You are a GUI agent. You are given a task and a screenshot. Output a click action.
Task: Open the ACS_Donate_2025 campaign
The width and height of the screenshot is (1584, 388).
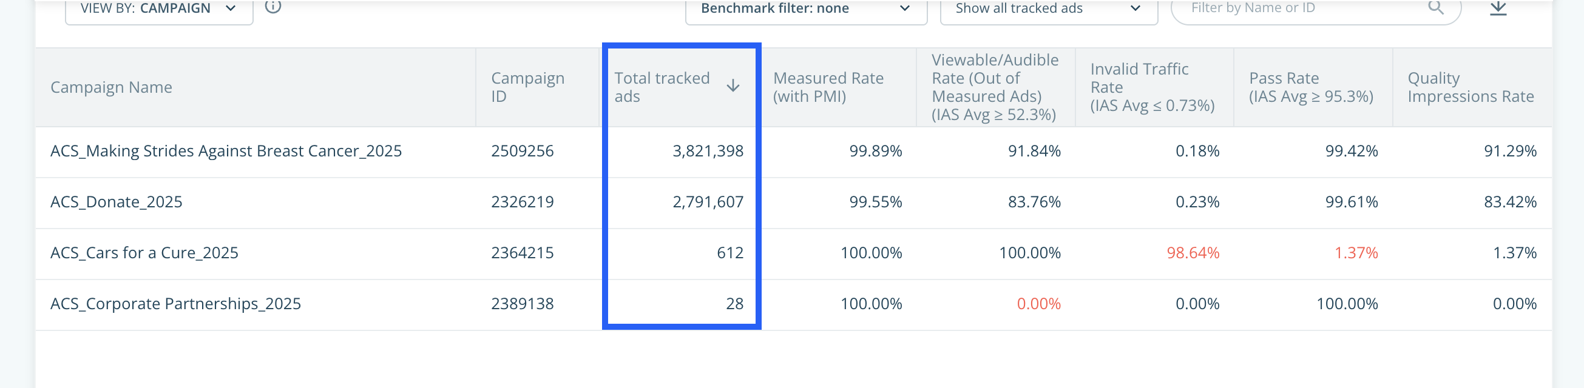[116, 202]
